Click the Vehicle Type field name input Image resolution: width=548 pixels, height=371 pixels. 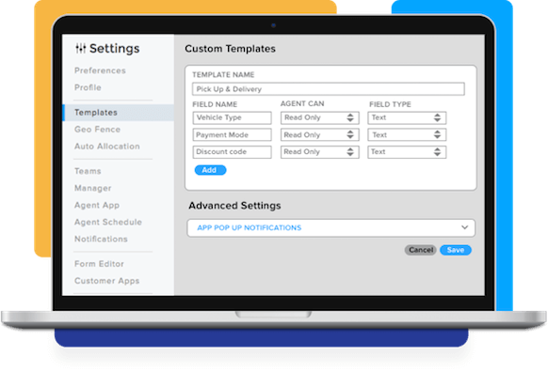(x=232, y=117)
